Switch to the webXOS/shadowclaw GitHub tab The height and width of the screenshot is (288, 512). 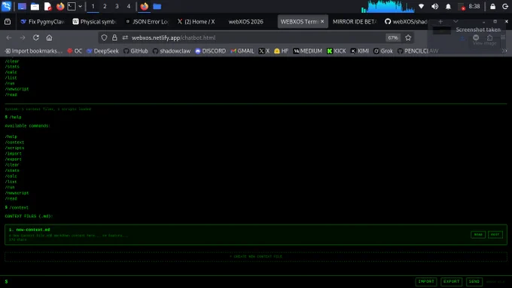(407, 22)
